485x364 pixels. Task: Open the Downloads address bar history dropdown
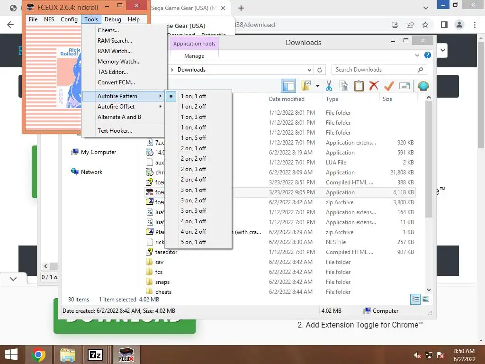pos(309,70)
